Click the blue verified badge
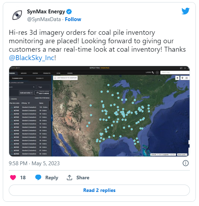Viewport: 199px width, 206px height. point(69,12)
